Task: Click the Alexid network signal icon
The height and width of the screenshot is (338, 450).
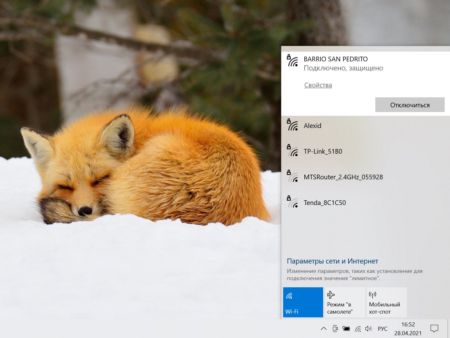Action: coord(292,125)
